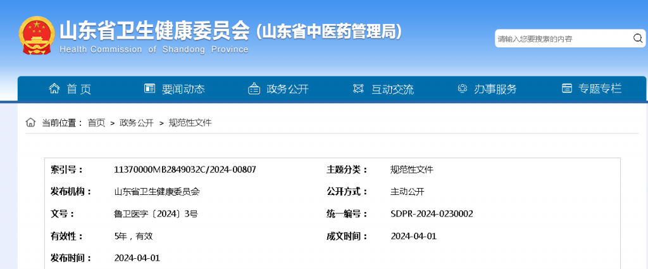
Task: Open the 办事服务 navigation tab
Action: [495, 89]
